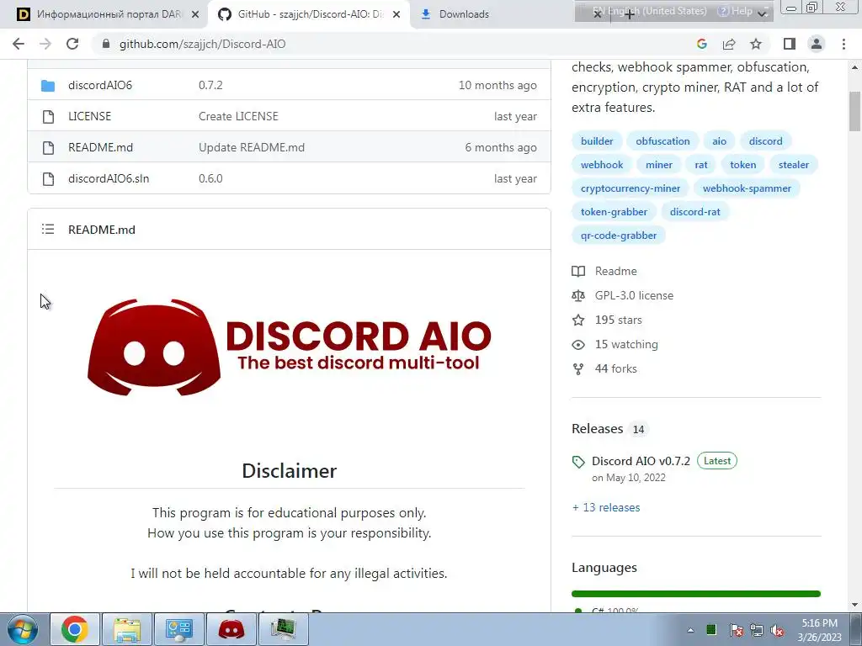
Task: Click the webhook-spammer topic tag
Action: click(747, 188)
